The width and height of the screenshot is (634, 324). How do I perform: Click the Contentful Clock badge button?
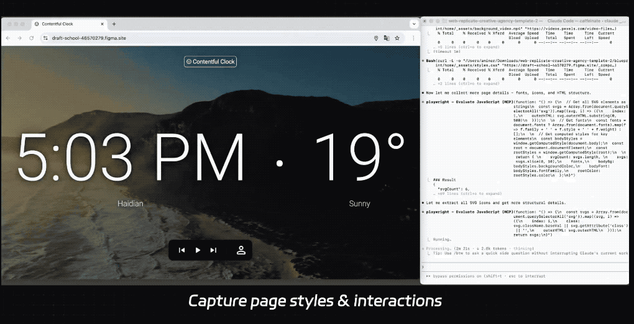(210, 61)
